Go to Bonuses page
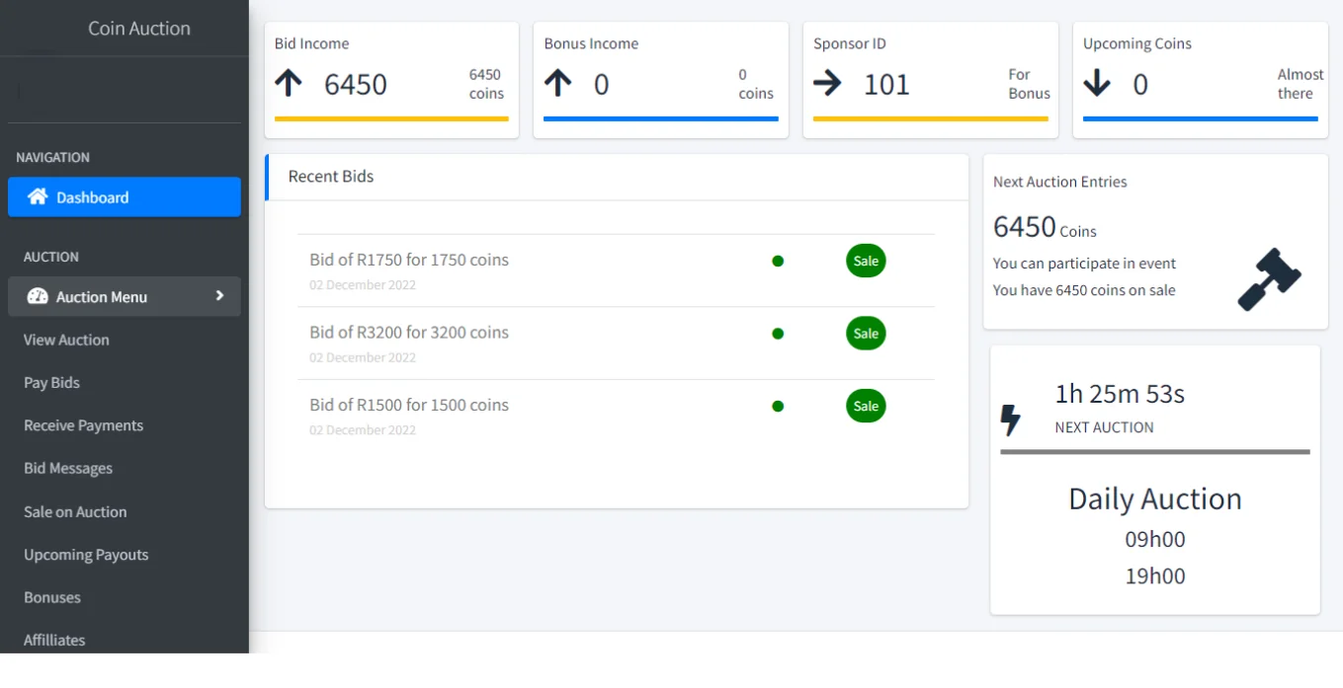Screen dimensions: 1343x688 point(52,597)
